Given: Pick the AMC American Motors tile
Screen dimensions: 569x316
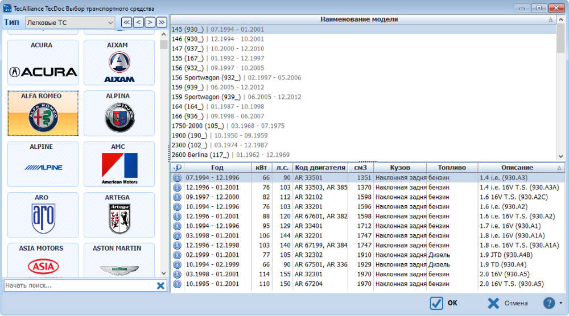Looking at the screenshot, I should click(119, 164).
